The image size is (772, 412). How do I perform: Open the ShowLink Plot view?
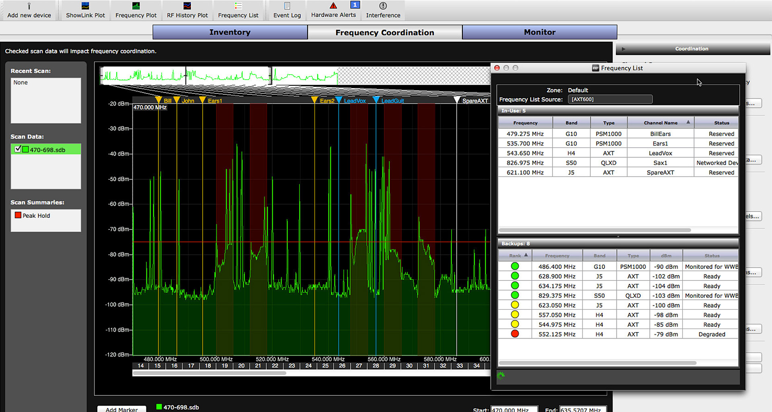[x=85, y=10]
